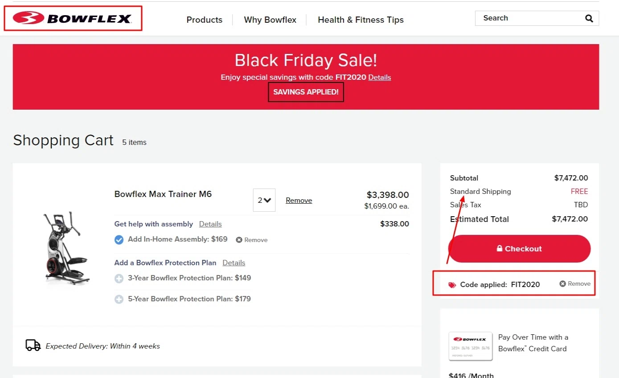This screenshot has width=619, height=378.
Task: Click the promo code tag icon
Action: (452, 285)
